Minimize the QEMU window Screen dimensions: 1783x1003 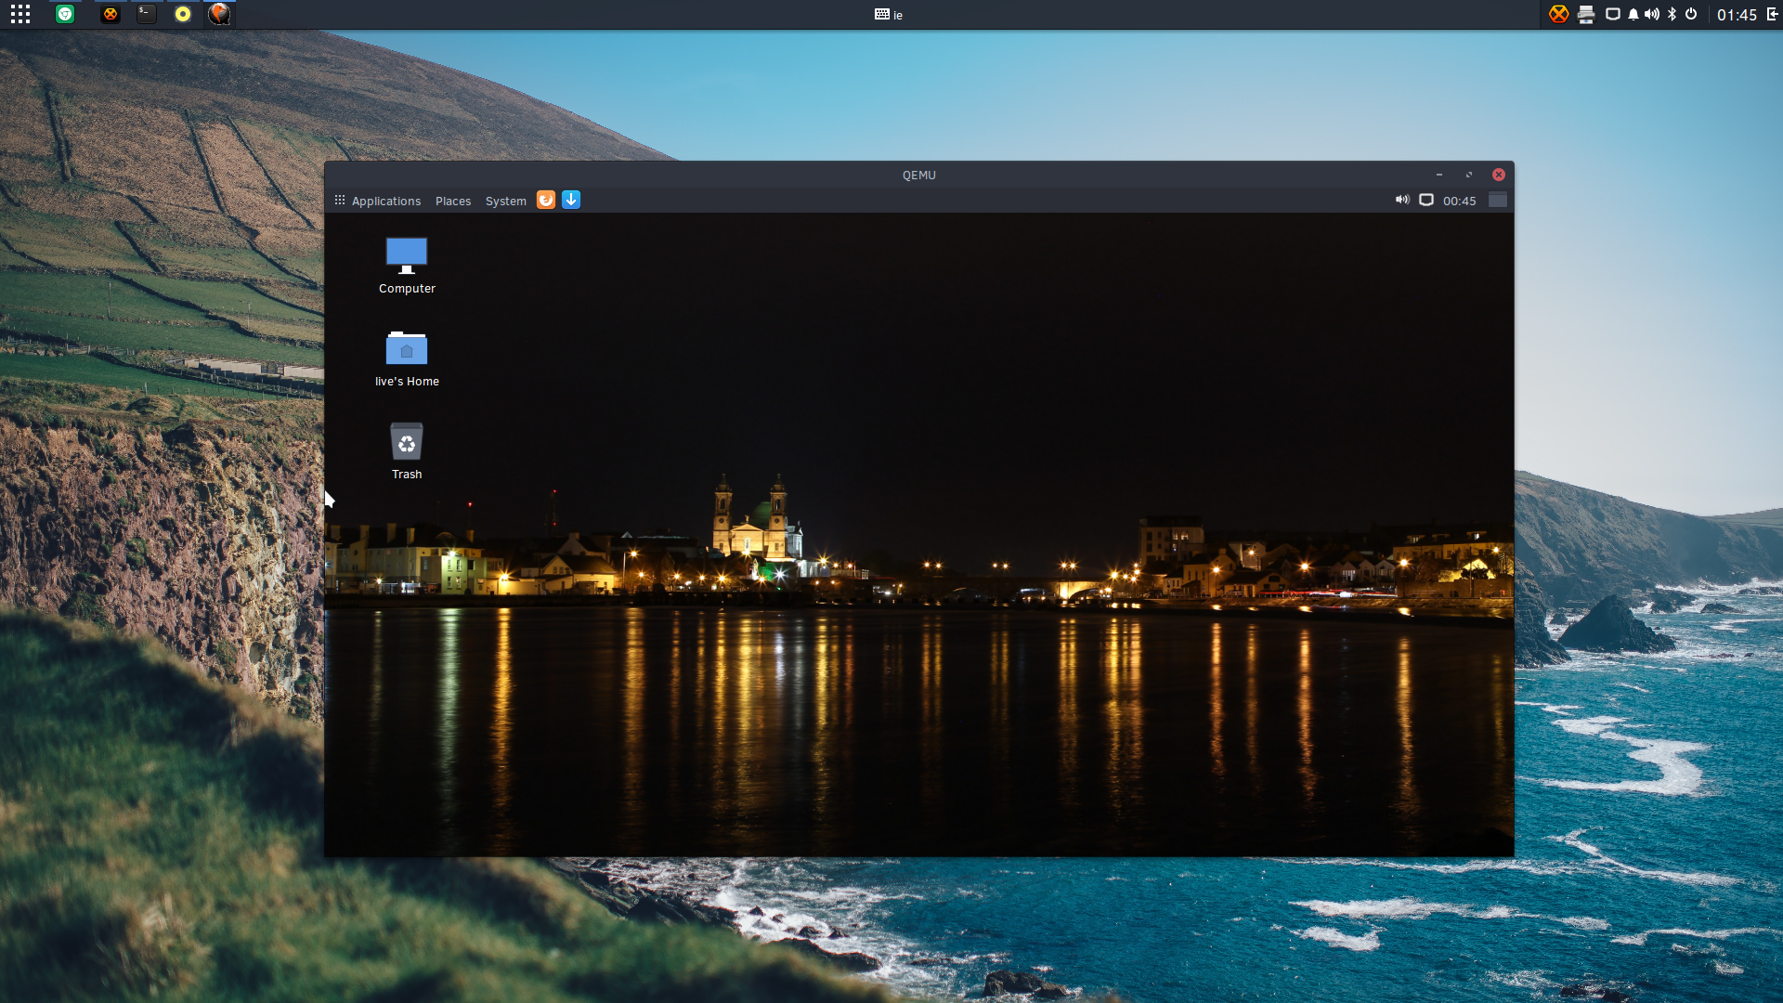coord(1439,175)
